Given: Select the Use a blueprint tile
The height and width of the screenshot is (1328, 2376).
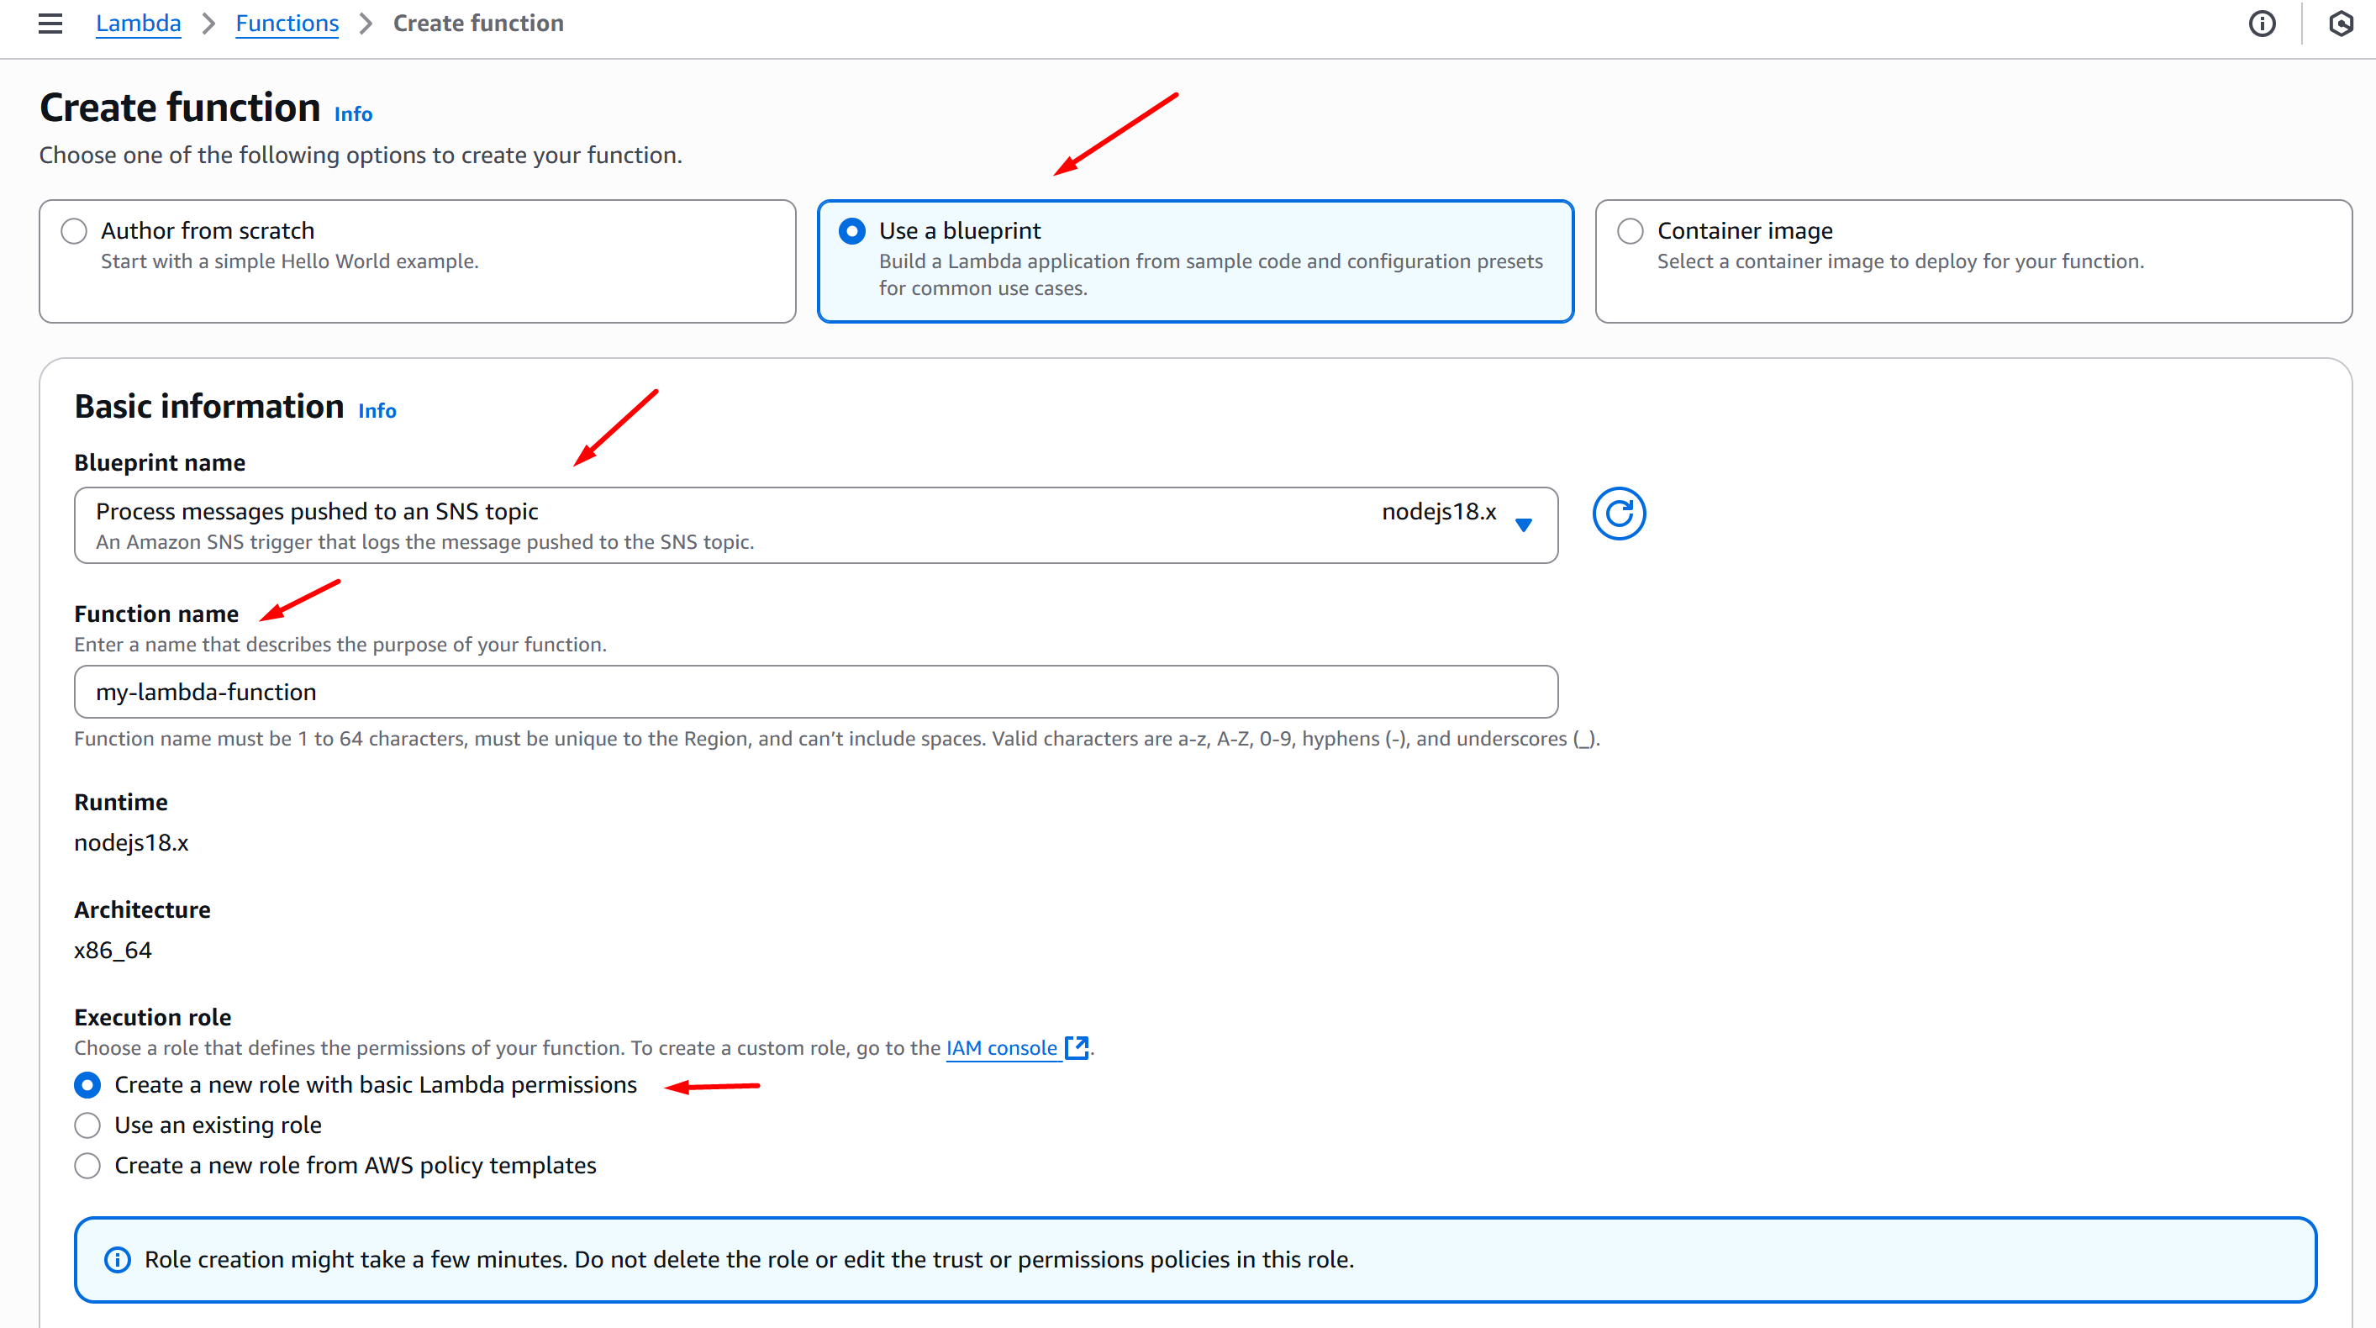Looking at the screenshot, I should tap(1194, 261).
